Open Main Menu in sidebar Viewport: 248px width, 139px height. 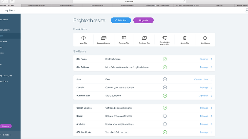click(x=4, y=20)
